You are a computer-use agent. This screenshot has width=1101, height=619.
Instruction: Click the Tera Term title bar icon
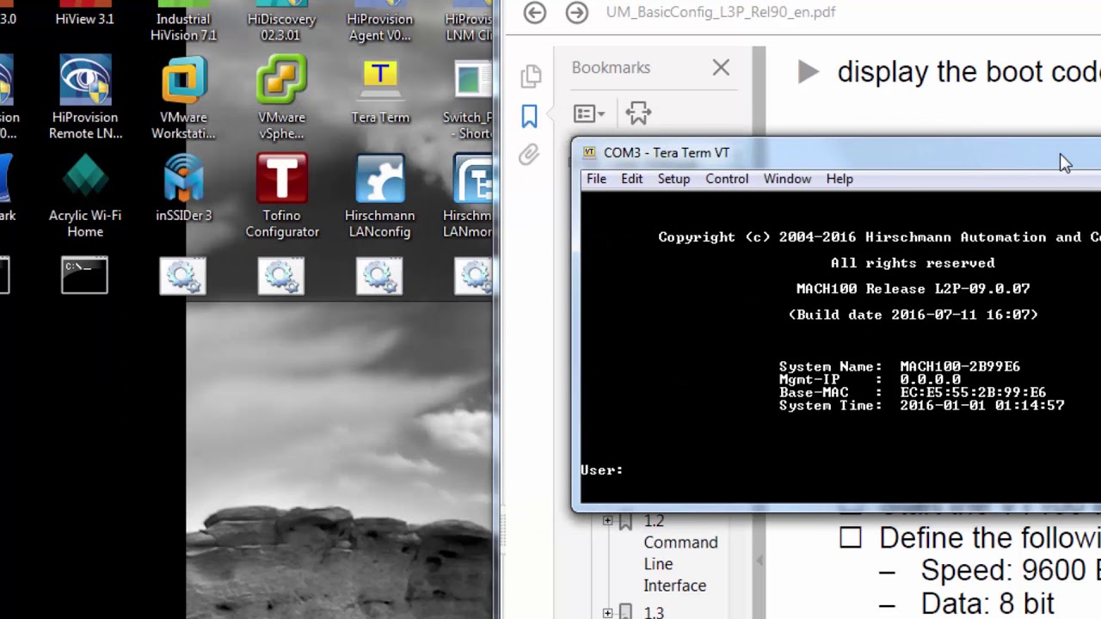point(589,153)
